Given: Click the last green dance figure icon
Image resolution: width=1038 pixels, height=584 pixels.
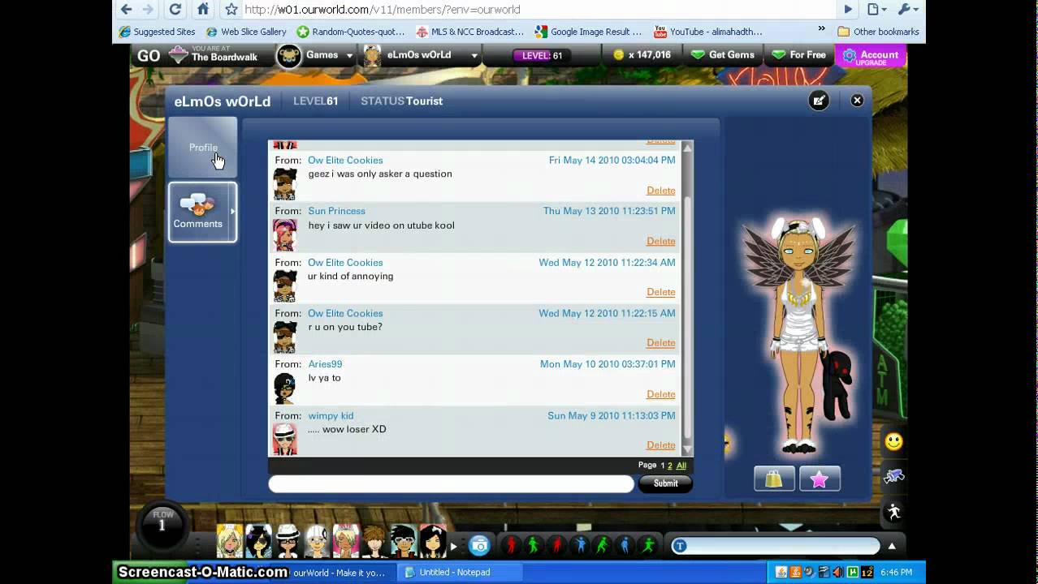Looking at the screenshot, I should point(648,546).
